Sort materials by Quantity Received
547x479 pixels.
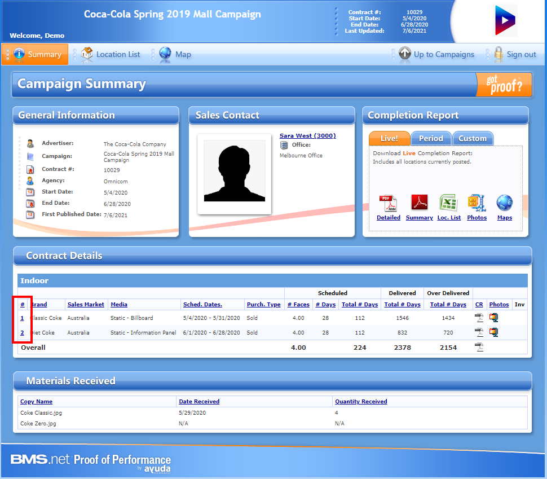coord(361,402)
